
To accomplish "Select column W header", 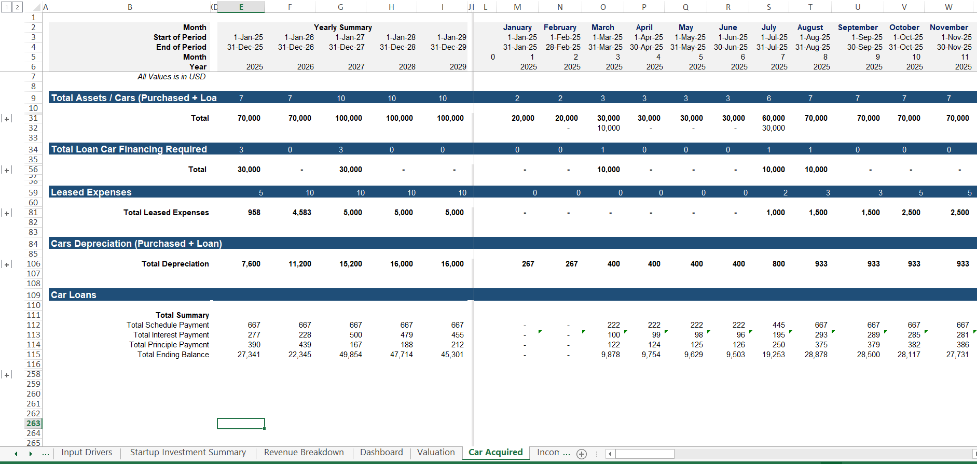I will 948,7.
